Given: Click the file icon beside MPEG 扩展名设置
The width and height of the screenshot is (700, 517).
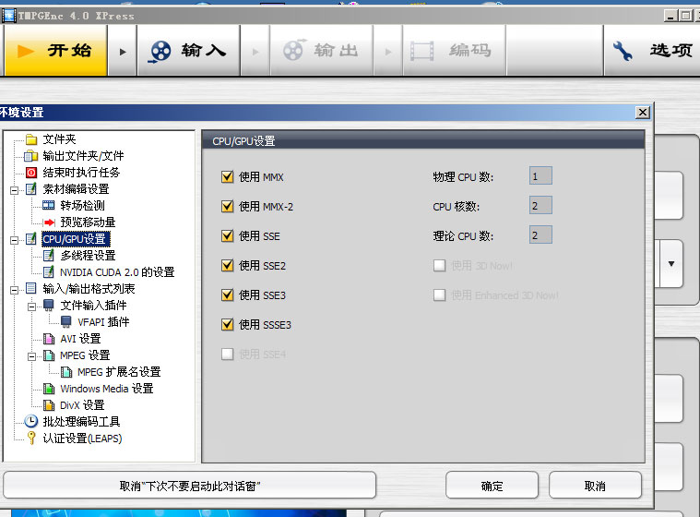Looking at the screenshot, I should (x=66, y=372).
